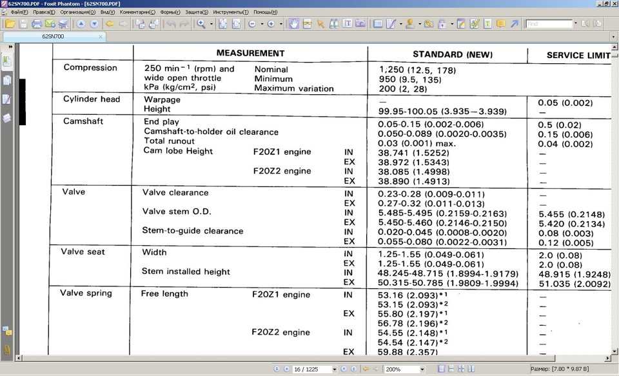Select the Hand tool
This screenshot has height=376, width=619.
pos(293,24)
